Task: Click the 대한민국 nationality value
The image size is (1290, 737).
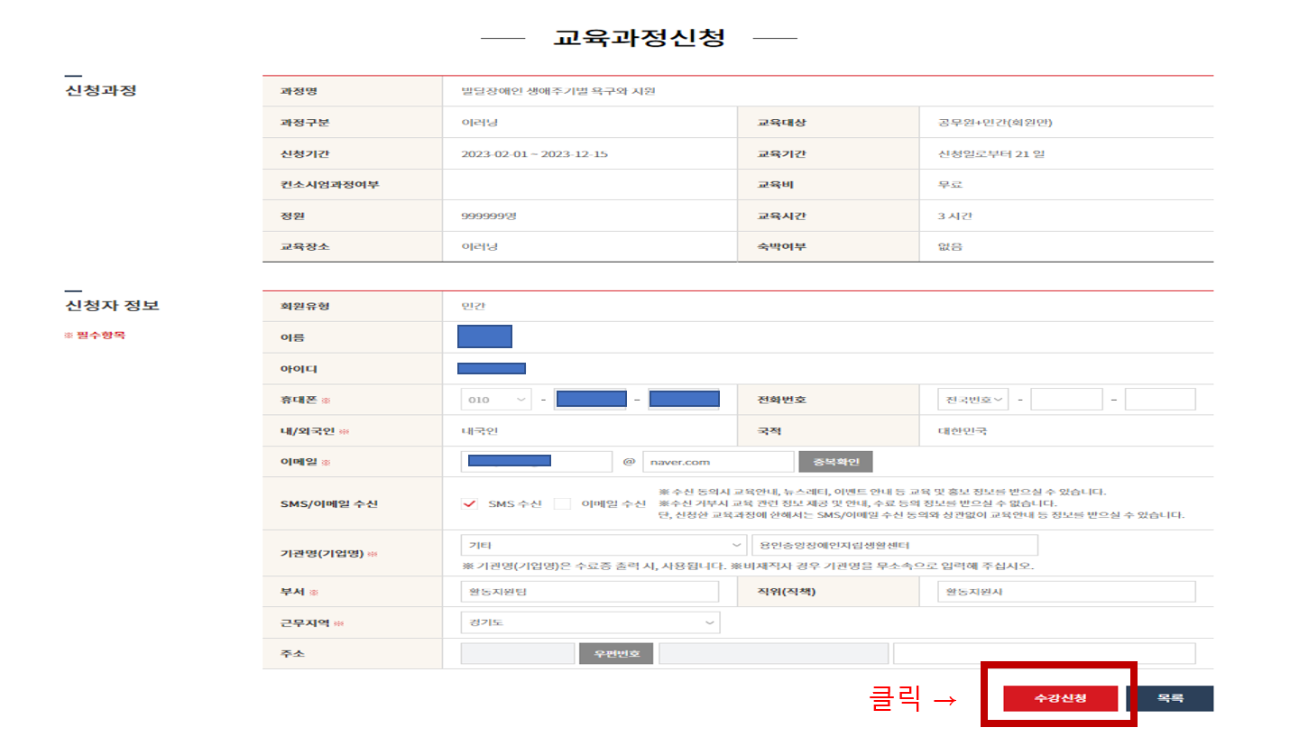Action: coord(963,430)
